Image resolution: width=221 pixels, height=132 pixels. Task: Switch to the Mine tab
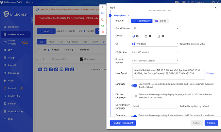pyautogui.click(x=51, y=42)
